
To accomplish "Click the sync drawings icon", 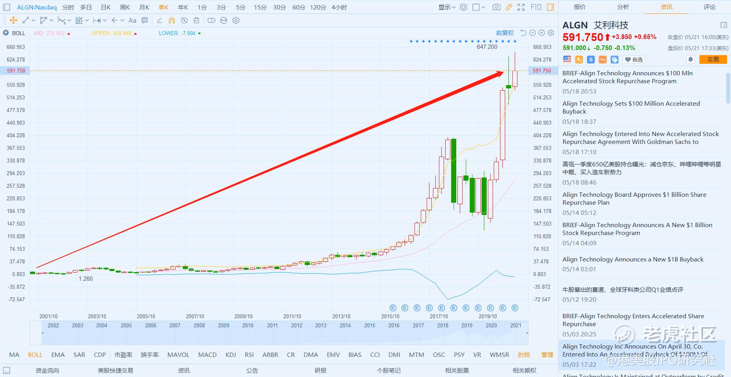I will pos(224,21).
